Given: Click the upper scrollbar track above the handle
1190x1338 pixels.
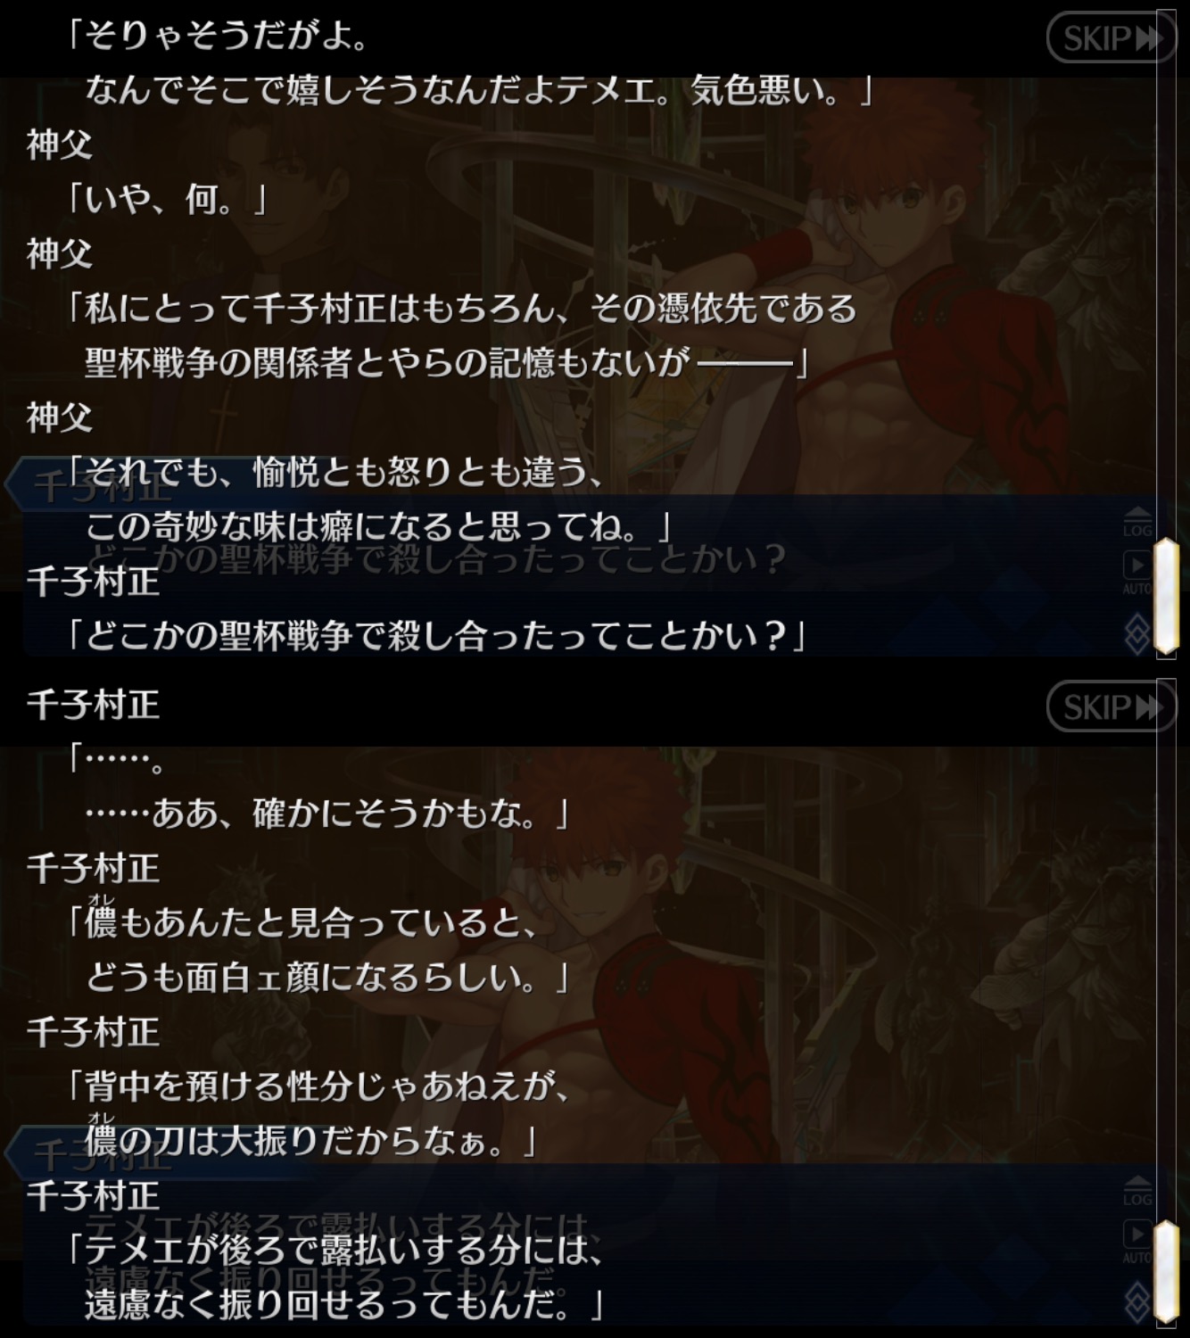Looking at the screenshot, I should tap(1167, 268).
